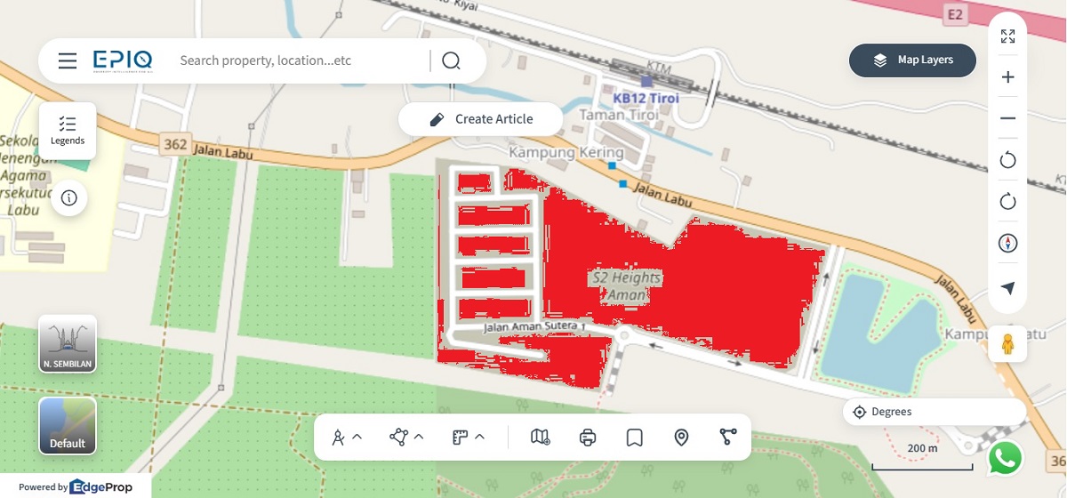Reset map bearing with compass icon

point(1007,243)
